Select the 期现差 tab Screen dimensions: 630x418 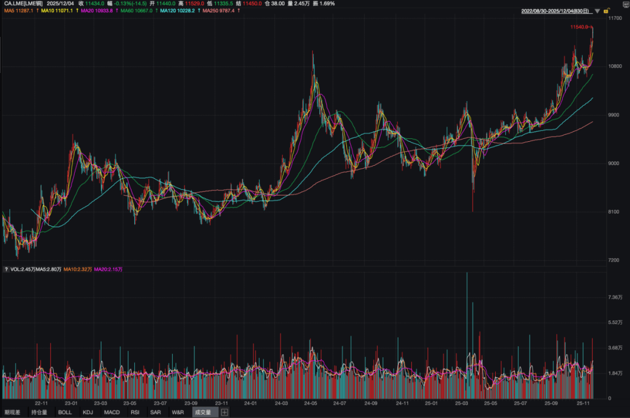coord(13,412)
